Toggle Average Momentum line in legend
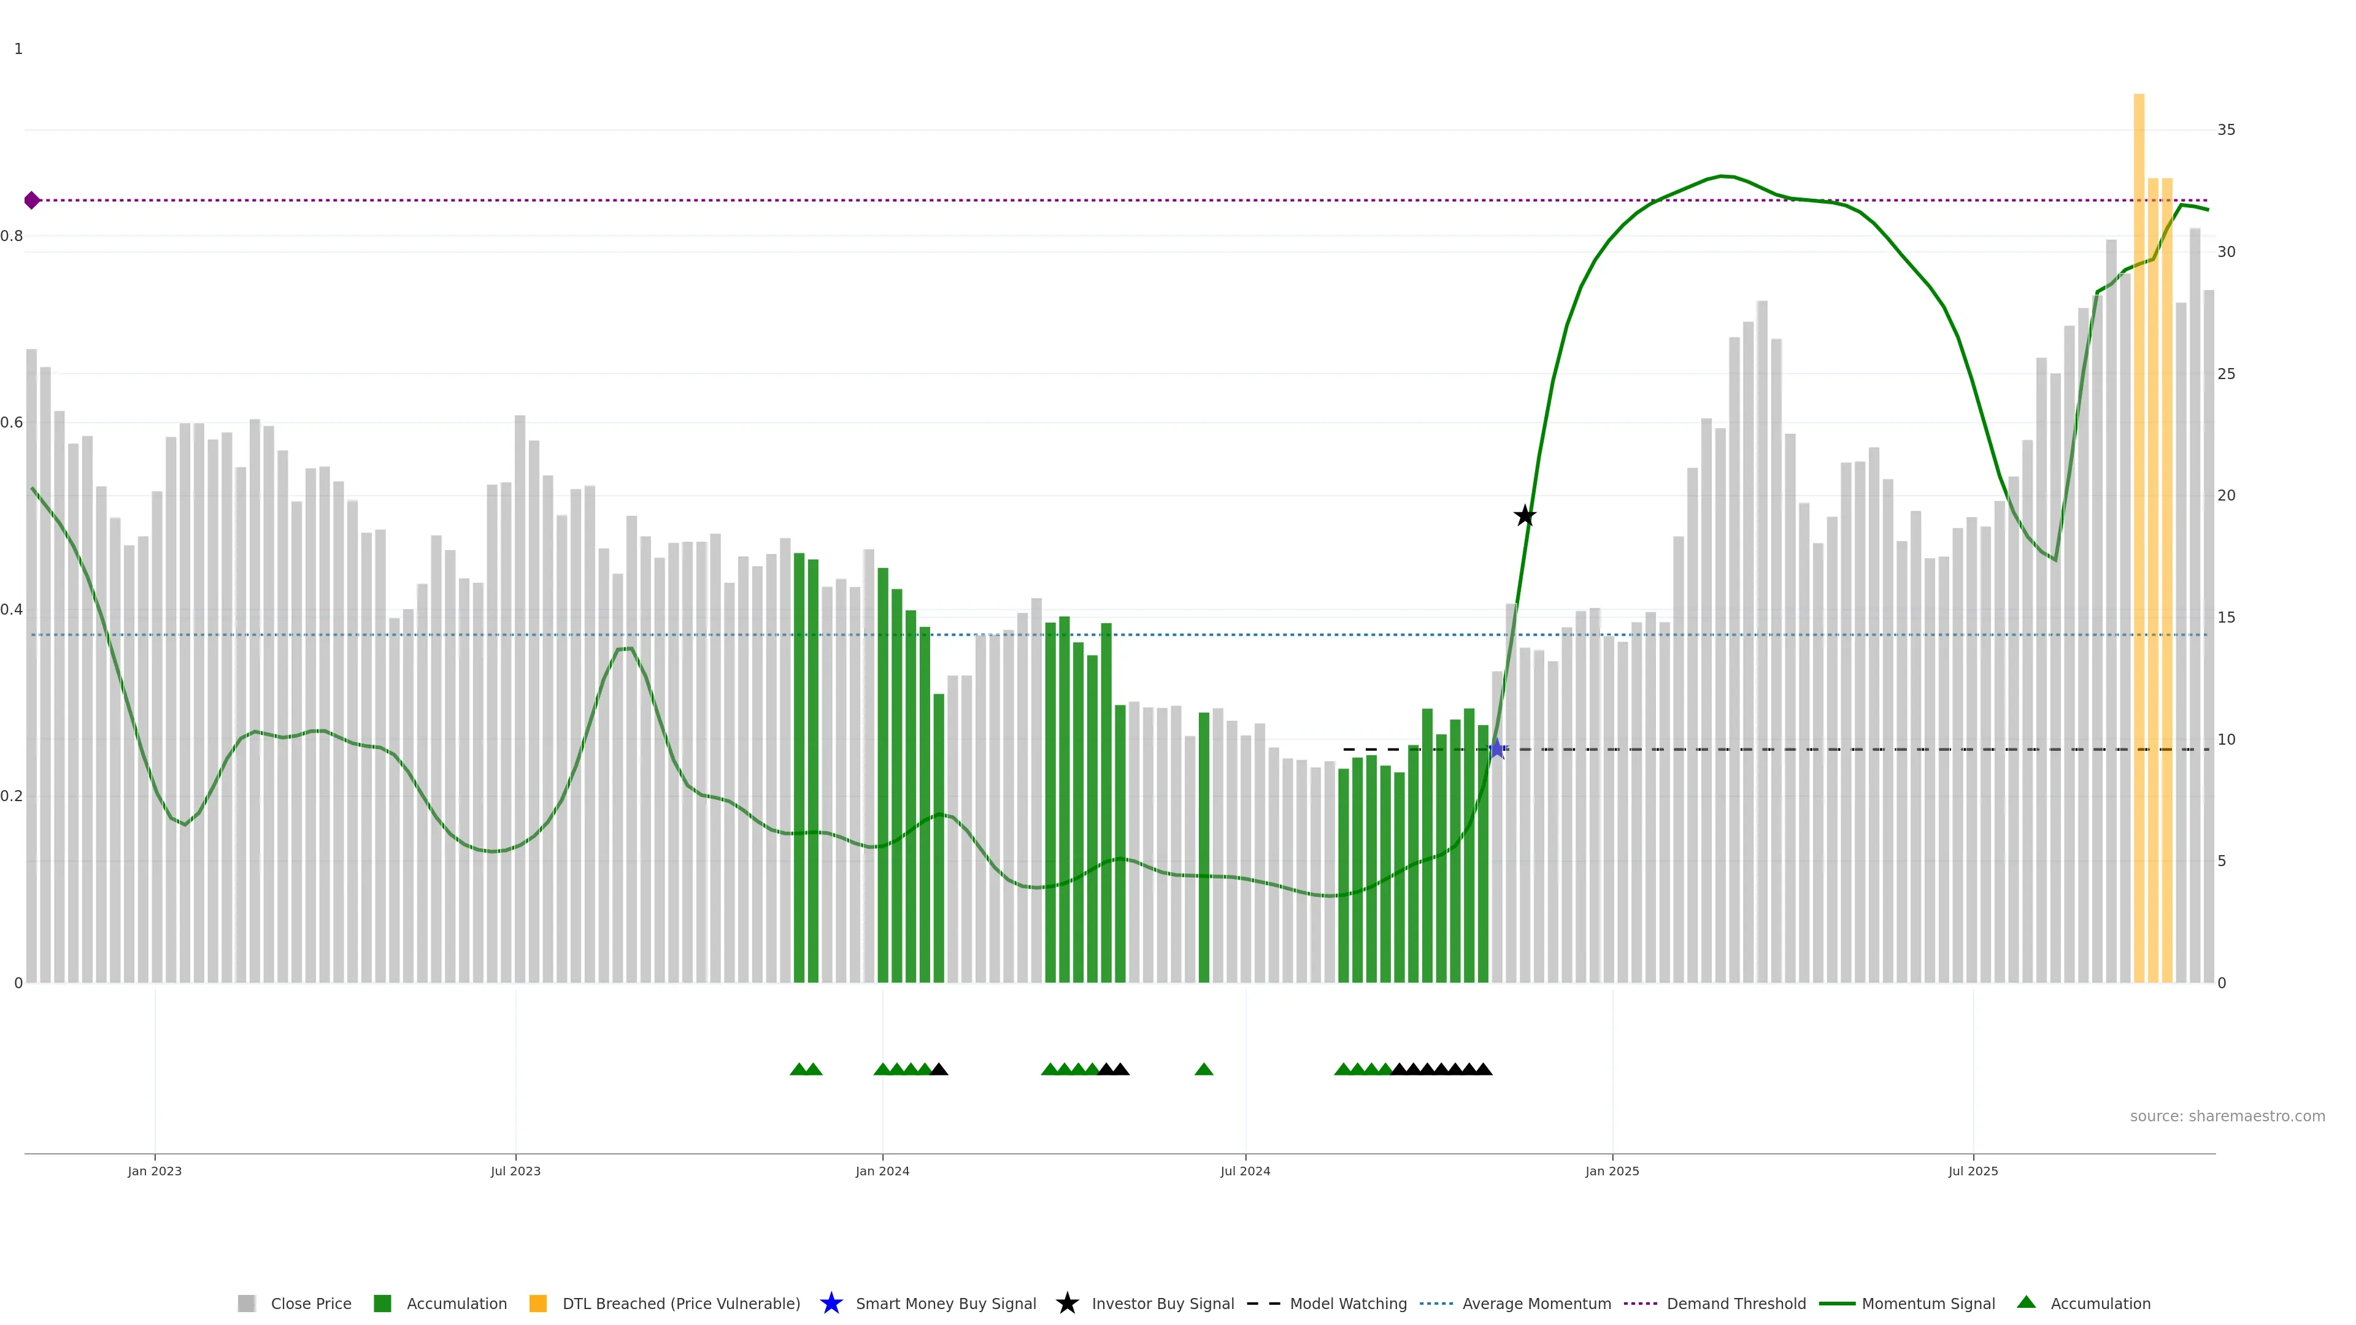 tap(1536, 1303)
